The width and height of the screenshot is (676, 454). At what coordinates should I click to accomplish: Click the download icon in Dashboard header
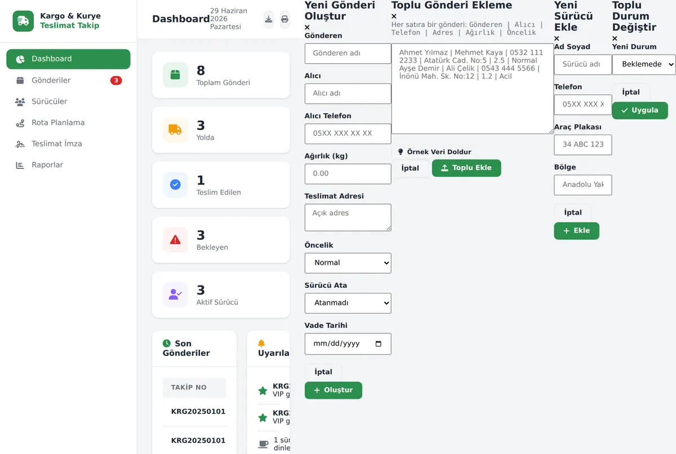269,19
